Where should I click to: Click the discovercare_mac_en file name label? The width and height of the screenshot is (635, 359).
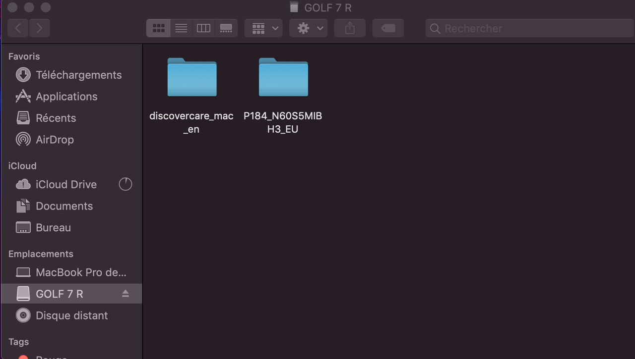(191, 122)
